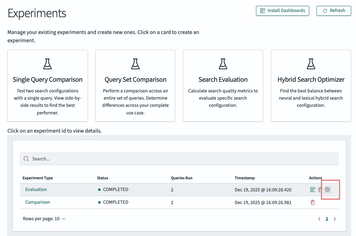Sort by Status column header
356x236 pixels.
tap(102, 178)
